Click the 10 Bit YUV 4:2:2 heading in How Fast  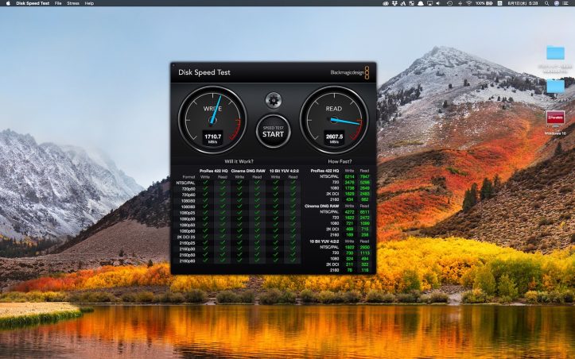tap(324, 241)
